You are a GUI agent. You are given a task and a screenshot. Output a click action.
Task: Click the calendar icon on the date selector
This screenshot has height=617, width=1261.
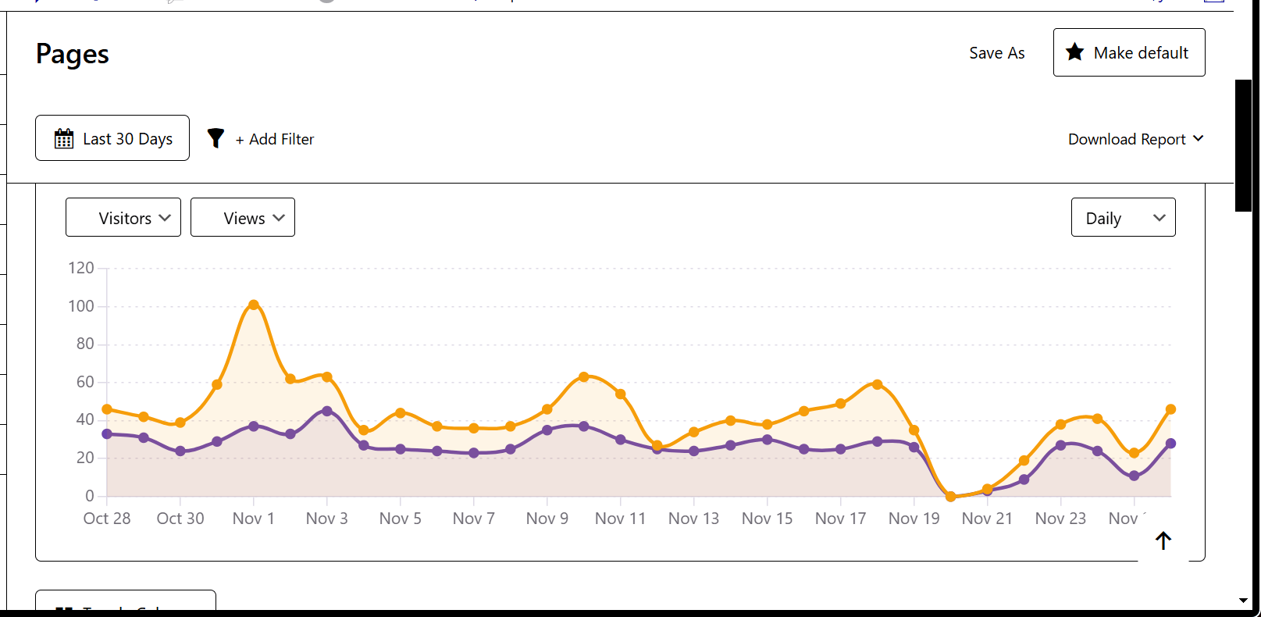[x=64, y=138]
